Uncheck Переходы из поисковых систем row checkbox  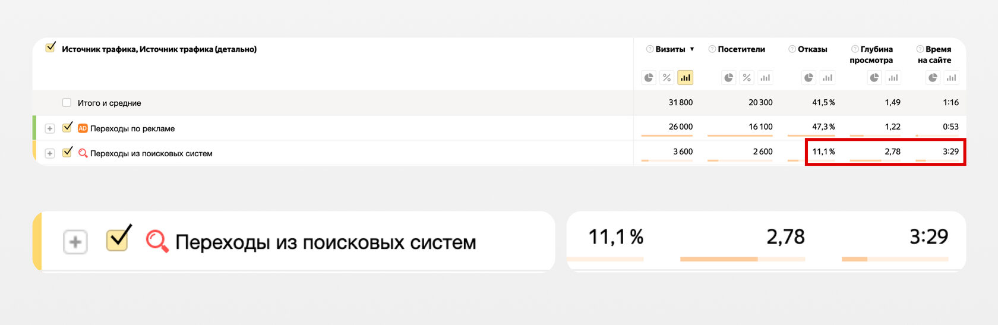[67, 152]
